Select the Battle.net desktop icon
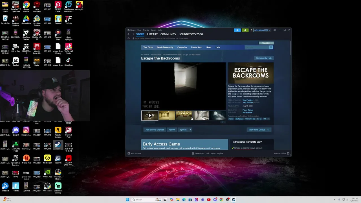 pyautogui.click(x=5, y=187)
